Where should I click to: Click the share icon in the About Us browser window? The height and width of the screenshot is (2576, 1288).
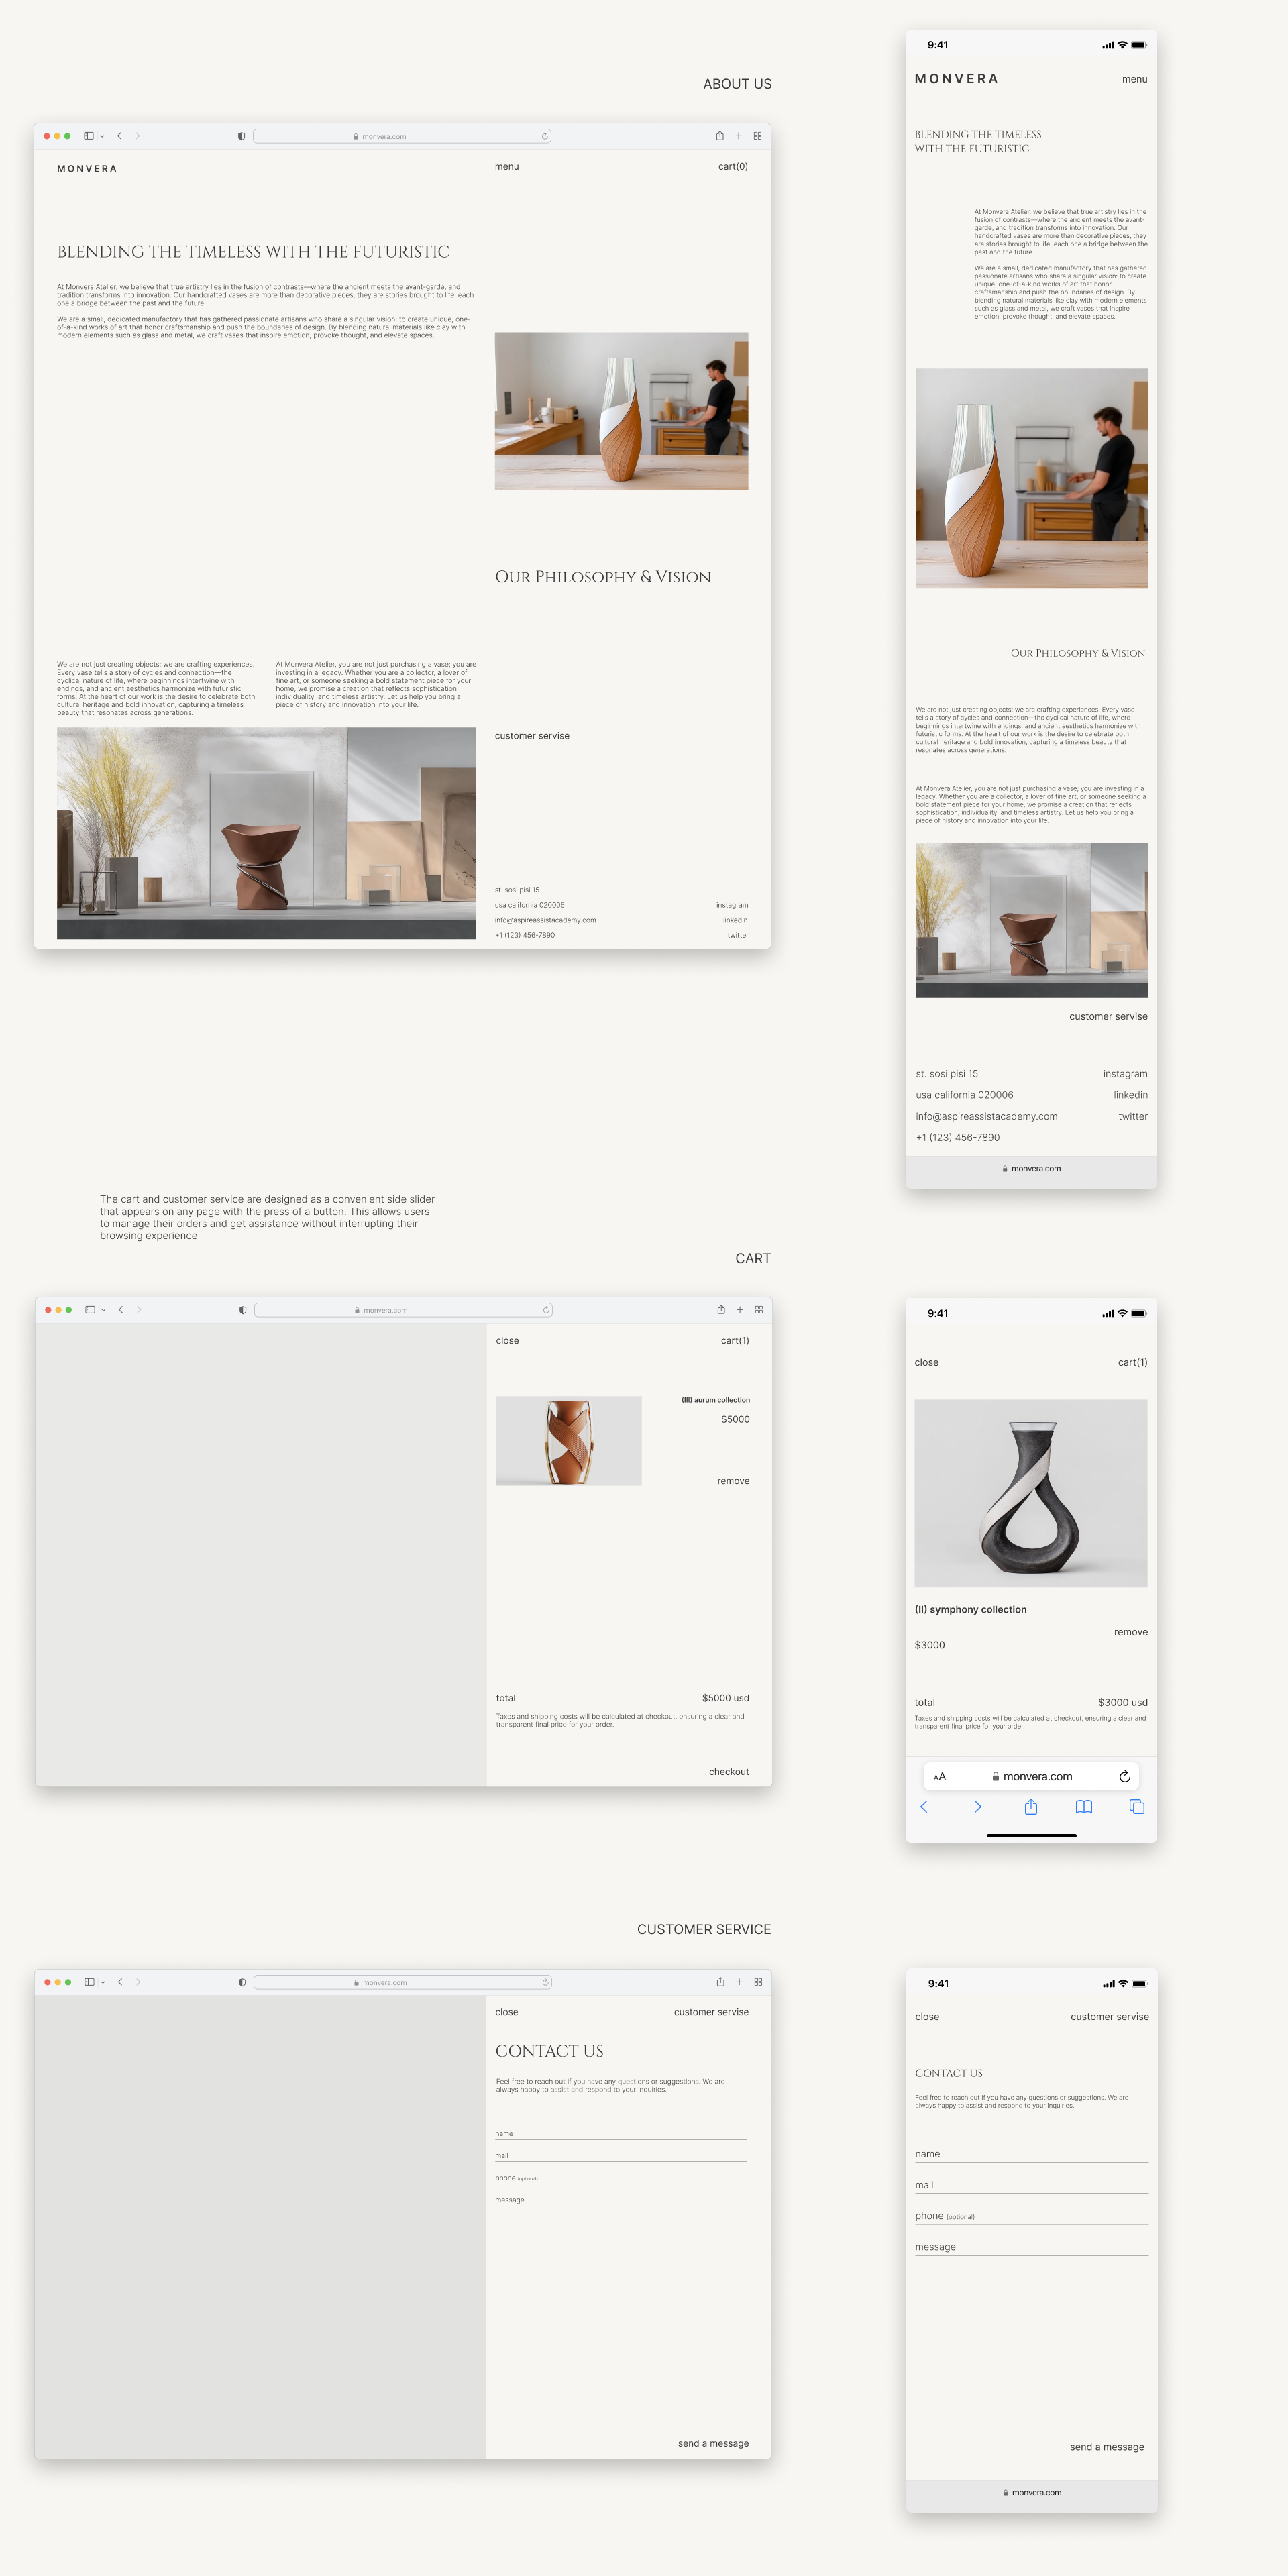point(719,136)
